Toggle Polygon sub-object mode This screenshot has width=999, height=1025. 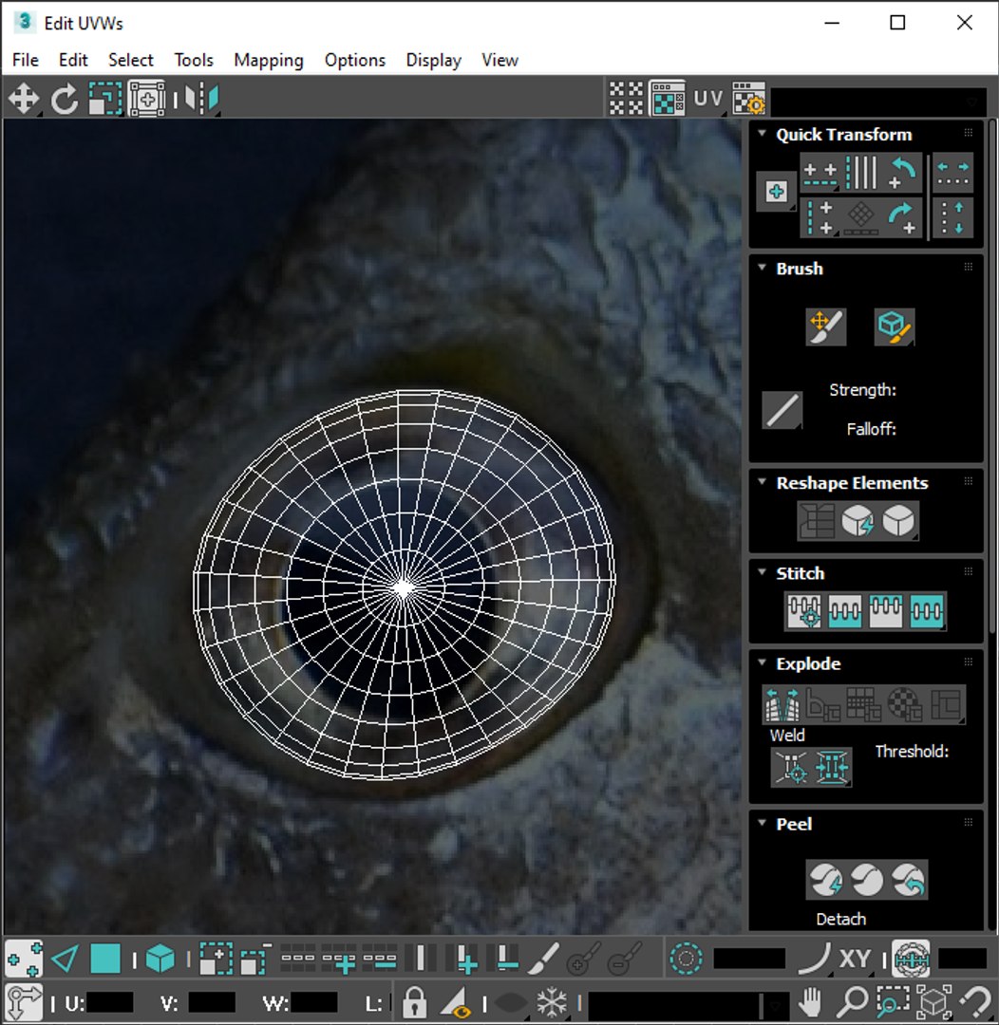tap(105, 959)
